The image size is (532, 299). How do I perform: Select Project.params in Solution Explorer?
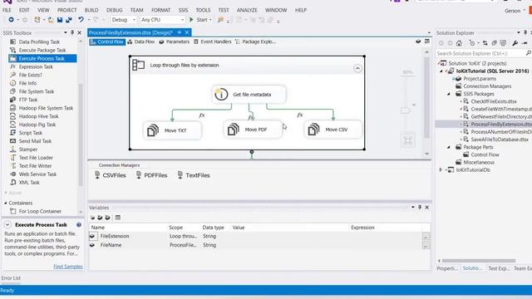(x=480, y=79)
